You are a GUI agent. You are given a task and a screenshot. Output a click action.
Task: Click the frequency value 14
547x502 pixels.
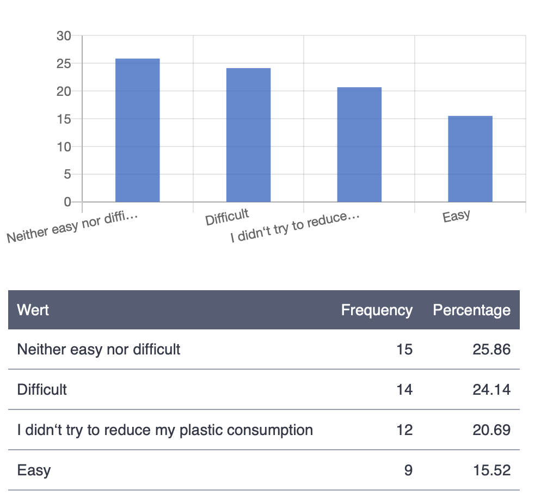tap(404, 390)
